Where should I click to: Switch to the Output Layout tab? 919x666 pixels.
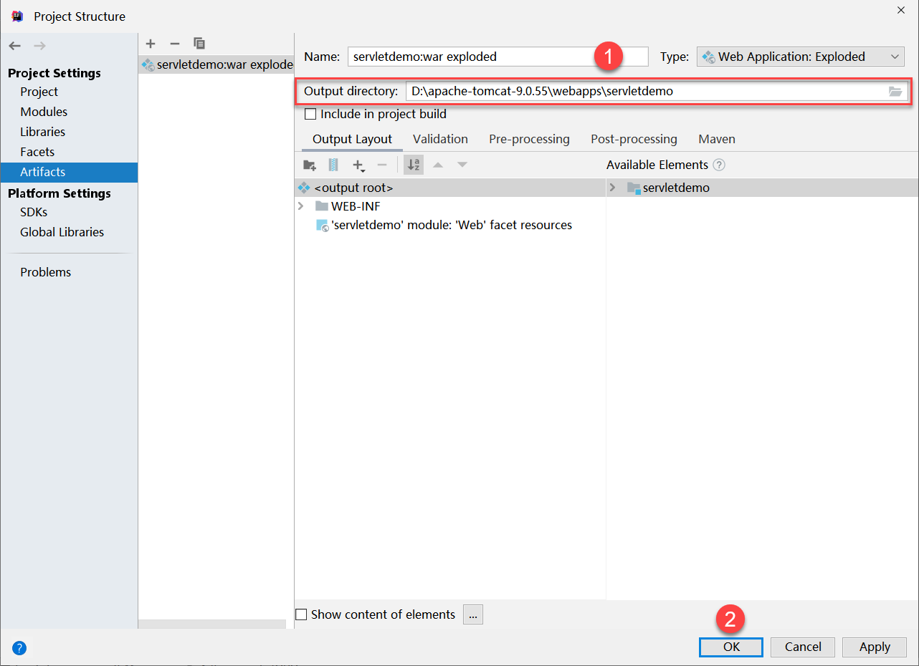352,139
